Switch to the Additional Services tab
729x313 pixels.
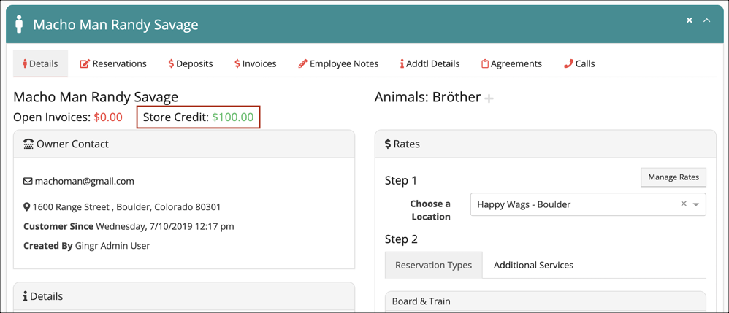[533, 265]
